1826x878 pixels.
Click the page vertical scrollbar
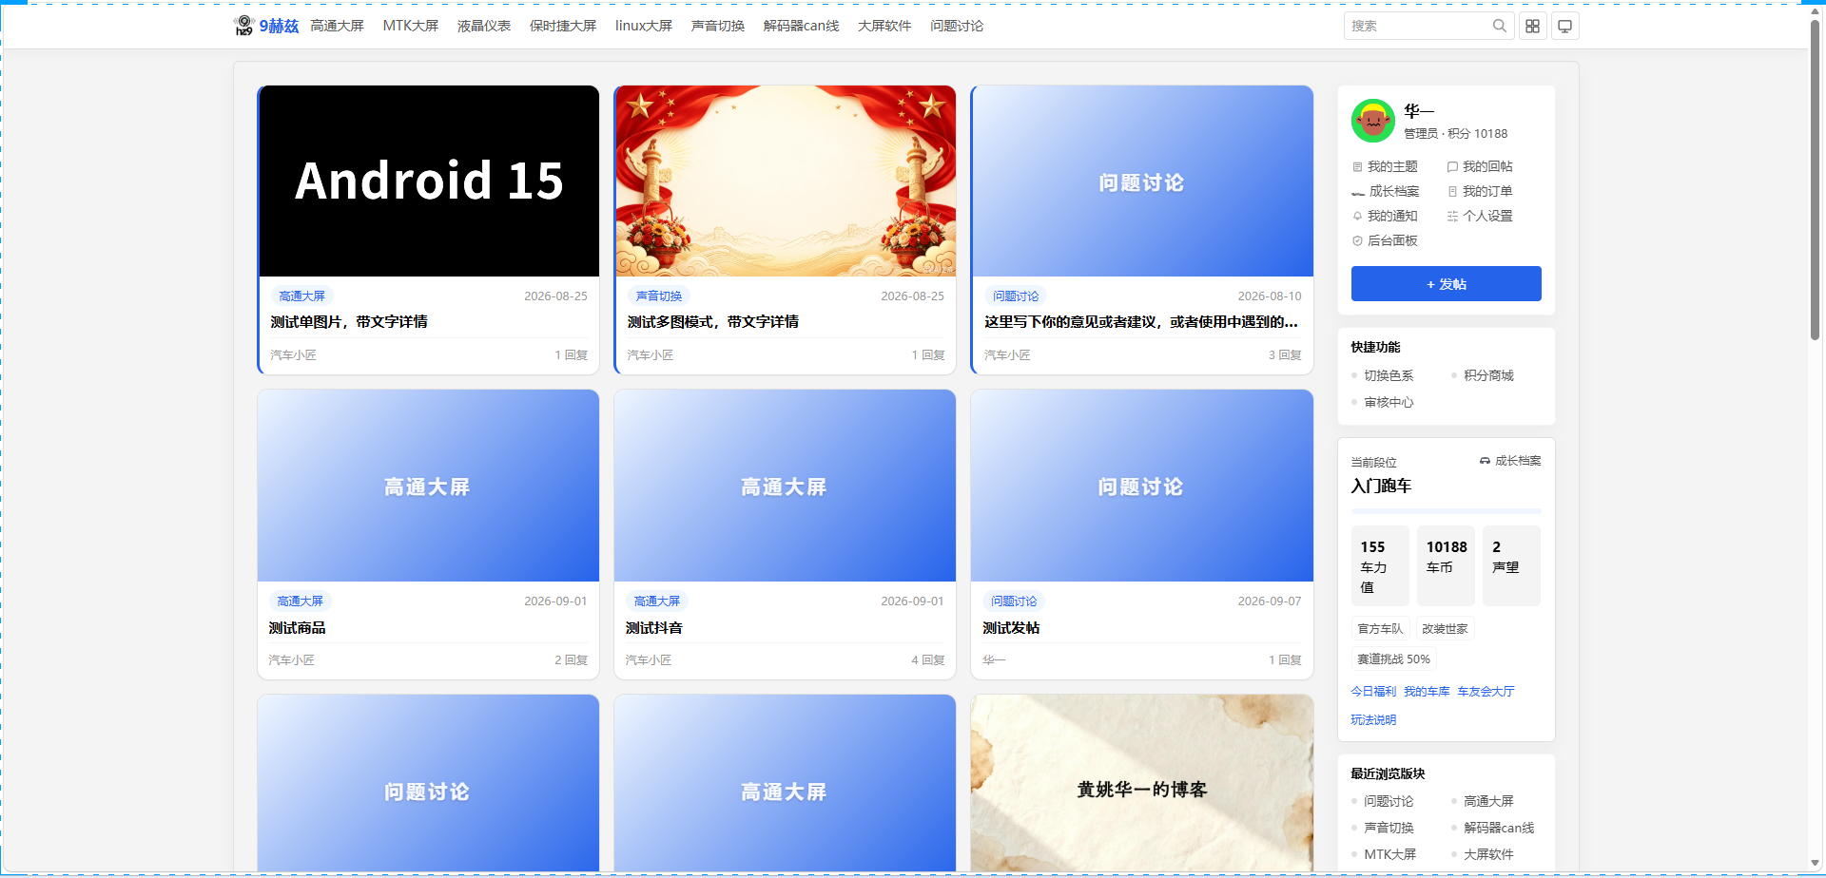click(1815, 181)
